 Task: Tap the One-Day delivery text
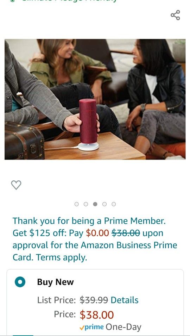tap(123, 327)
